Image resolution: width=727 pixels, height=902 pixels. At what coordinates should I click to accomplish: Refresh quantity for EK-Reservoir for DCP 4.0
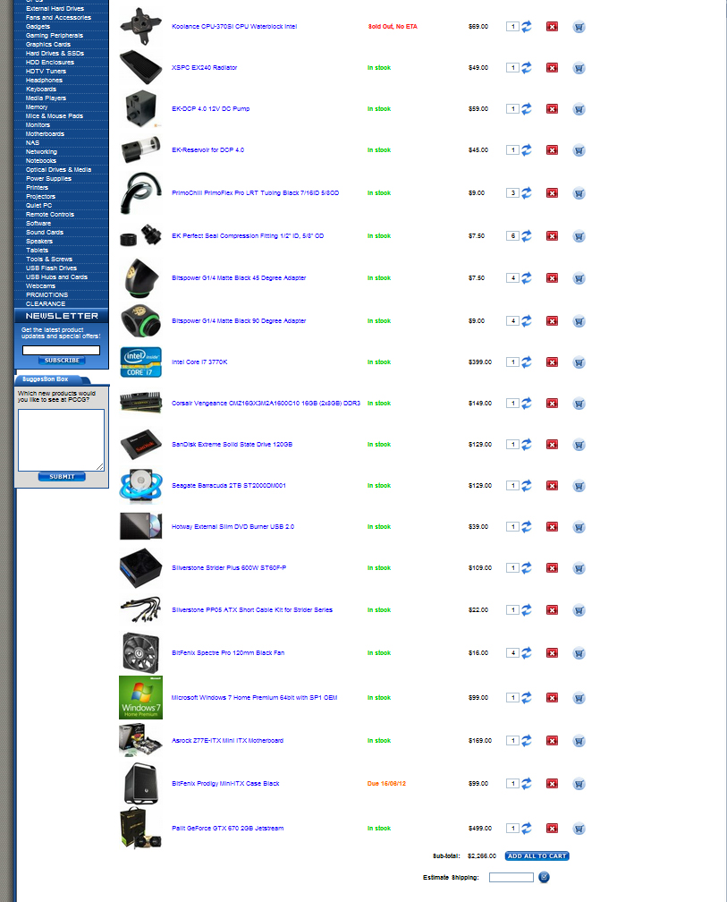[x=527, y=150]
